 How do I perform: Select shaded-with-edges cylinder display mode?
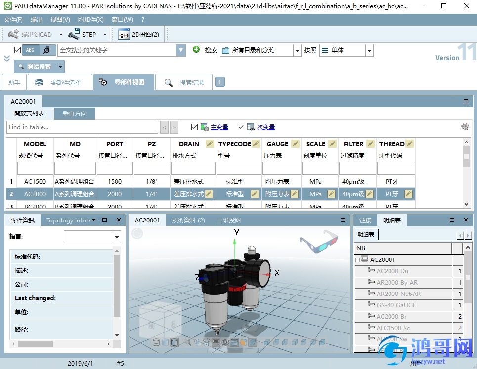tap(174, 342)
